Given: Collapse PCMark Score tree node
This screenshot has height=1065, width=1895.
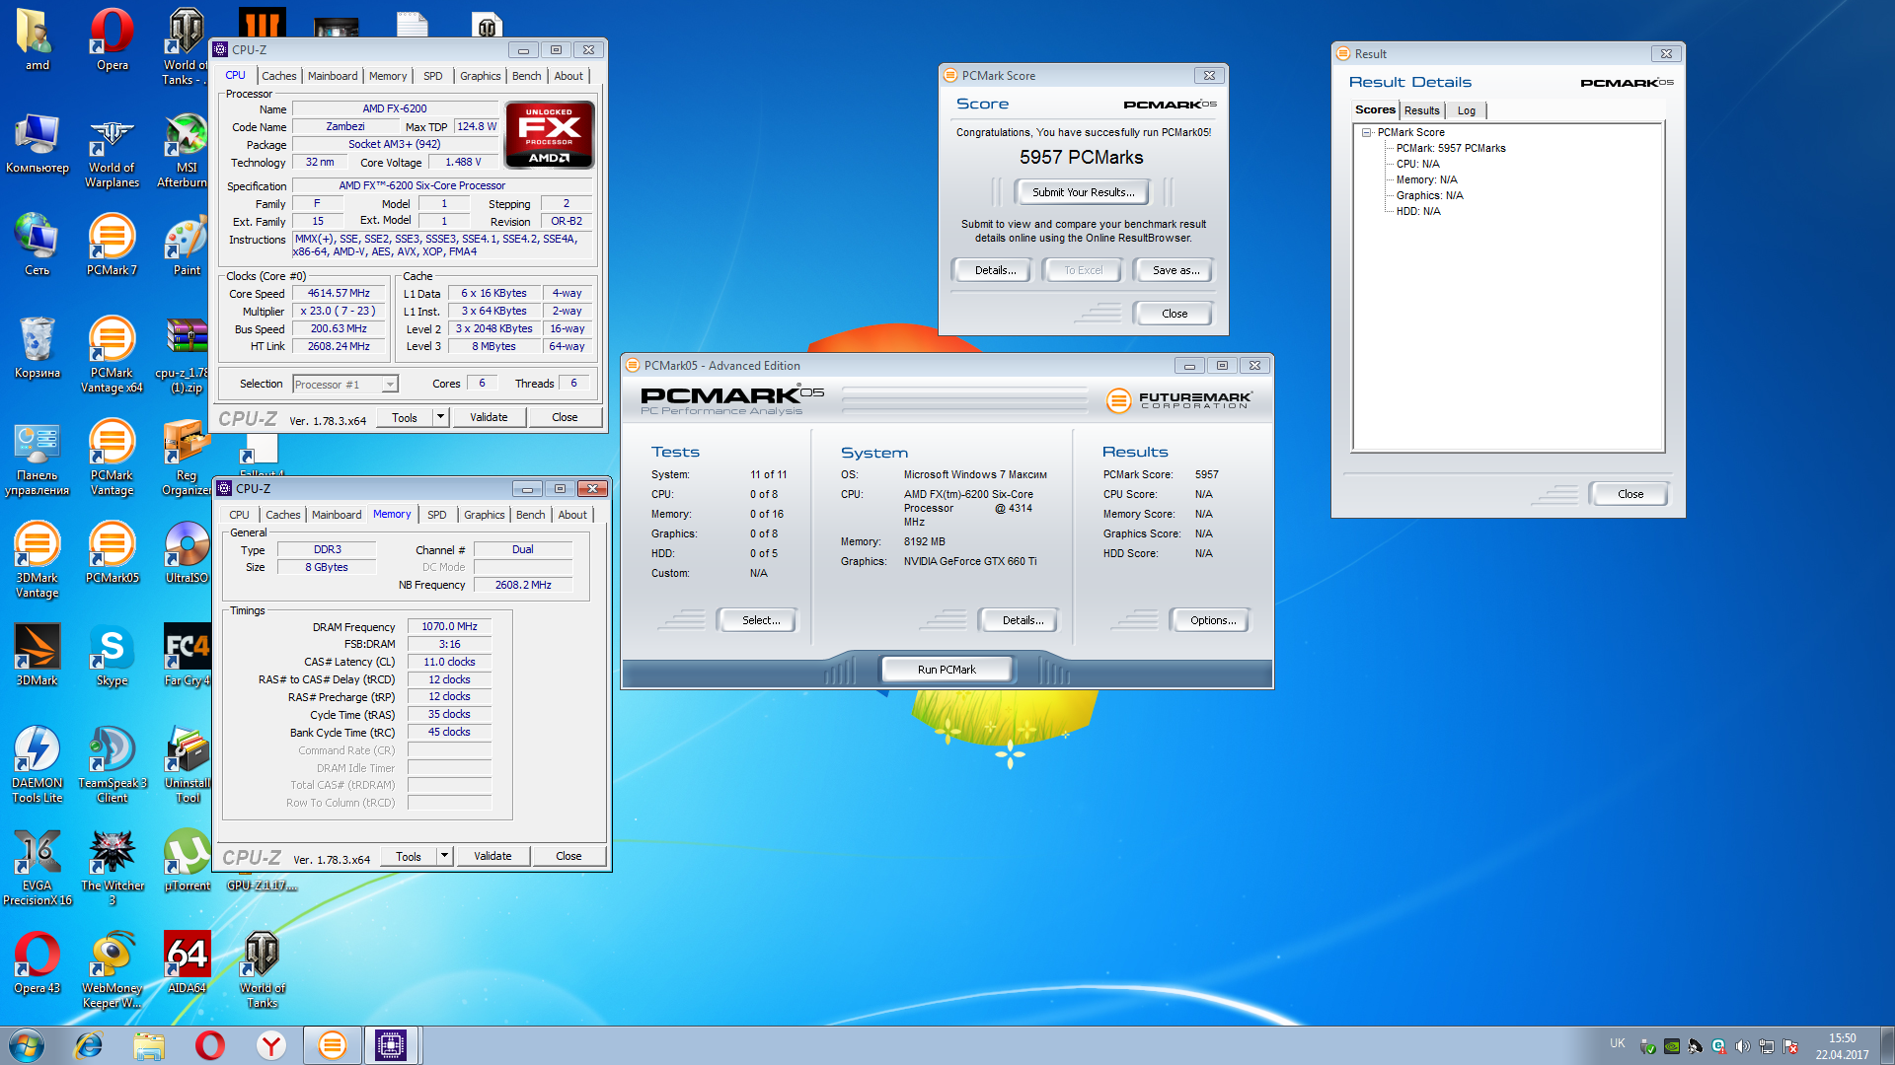Looking at the screenshot, I should (1367, 132).
